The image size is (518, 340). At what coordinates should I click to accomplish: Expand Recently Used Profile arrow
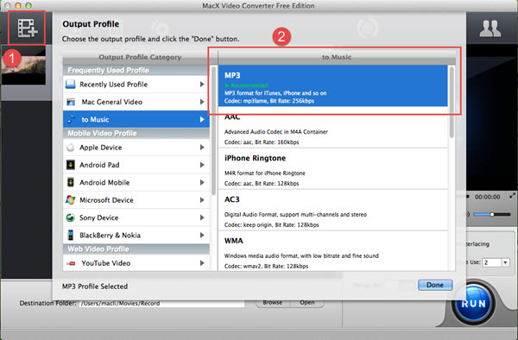pyautogui.click(x=202, y=85)
